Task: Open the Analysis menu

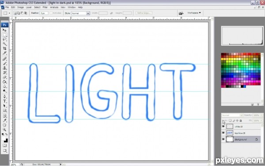Action: (x=54, y=7)
